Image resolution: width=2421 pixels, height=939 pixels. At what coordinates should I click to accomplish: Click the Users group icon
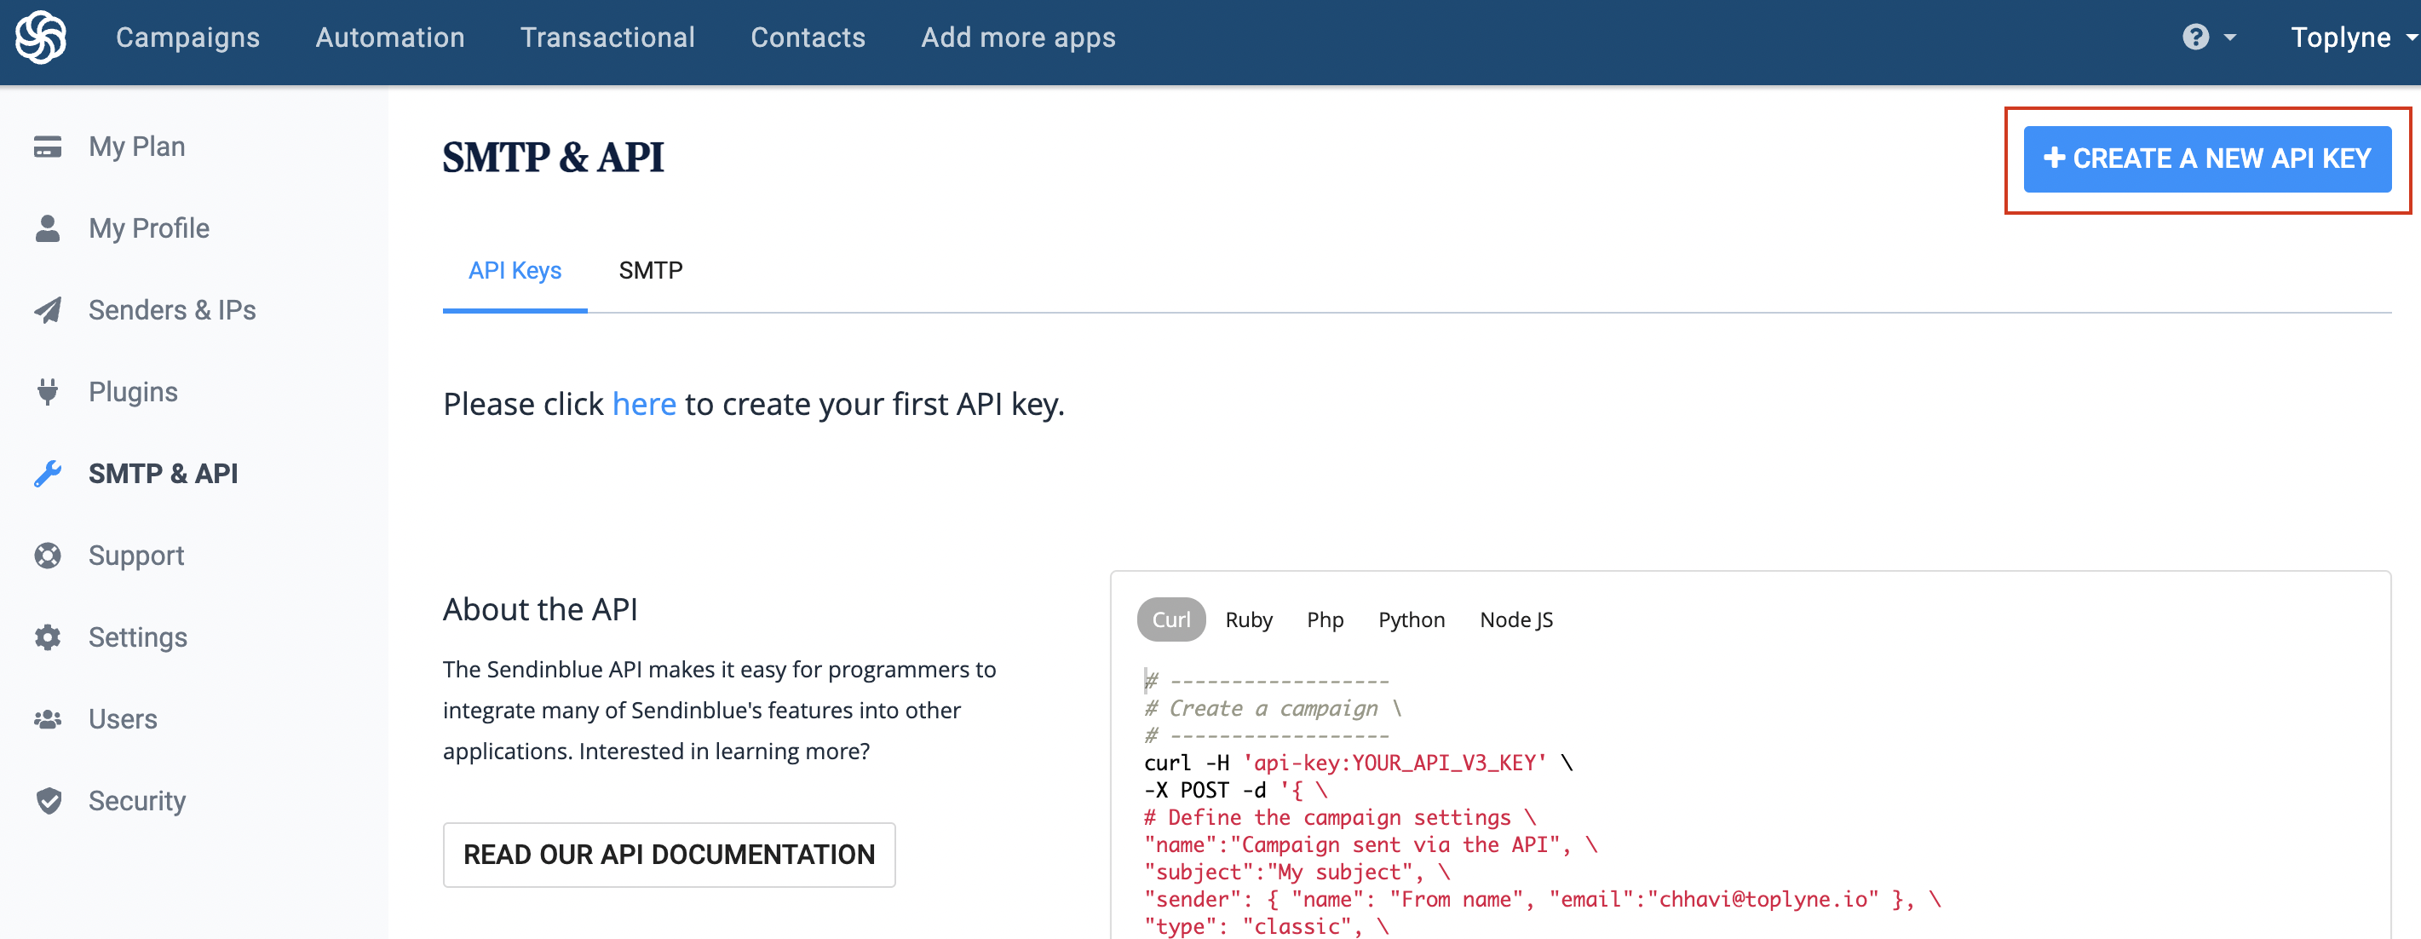click(x=48, y=719)
